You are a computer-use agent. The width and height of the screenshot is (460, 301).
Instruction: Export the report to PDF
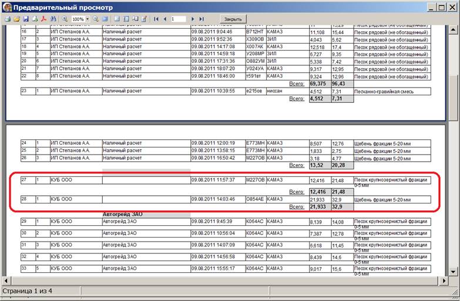(x=43, y=19)
